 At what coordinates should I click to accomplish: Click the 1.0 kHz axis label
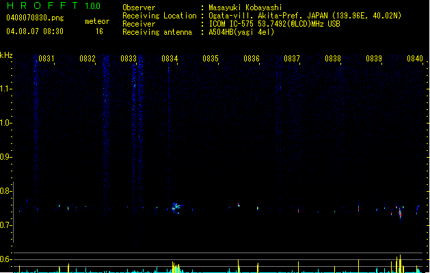(x=5, y=123)
